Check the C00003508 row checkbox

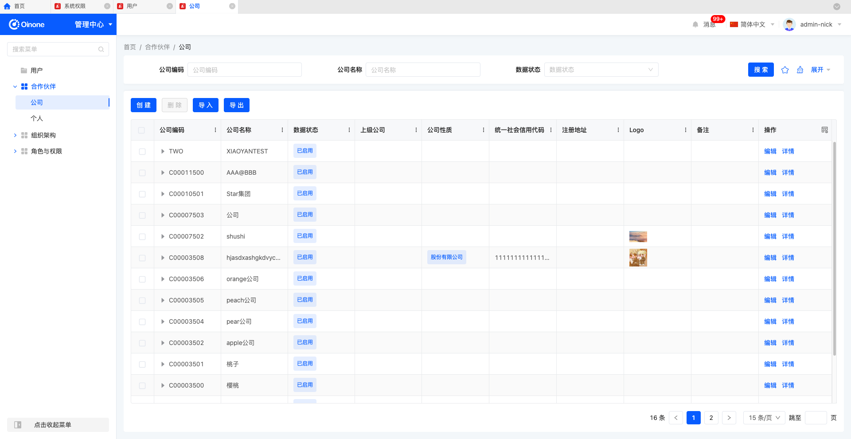pos(142,258)
